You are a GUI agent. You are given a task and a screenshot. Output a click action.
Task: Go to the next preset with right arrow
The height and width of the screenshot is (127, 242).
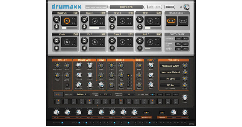[x=144, y=7]
